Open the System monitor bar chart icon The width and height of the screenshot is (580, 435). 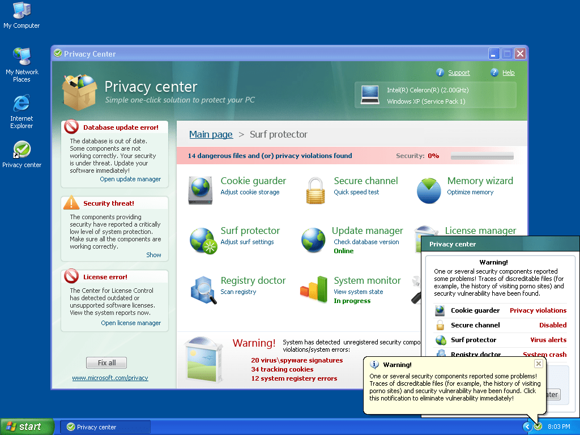314,289
